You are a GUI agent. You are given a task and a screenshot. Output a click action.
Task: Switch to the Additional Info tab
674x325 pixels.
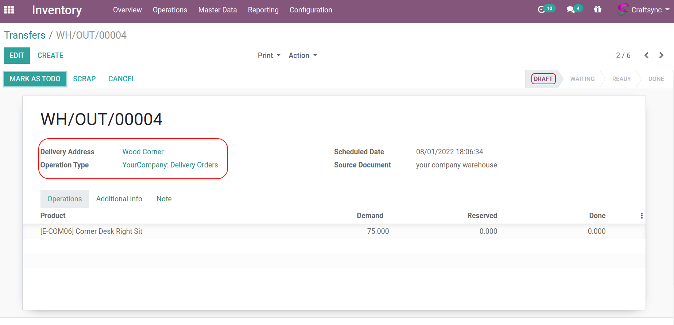tap(119, 199)
